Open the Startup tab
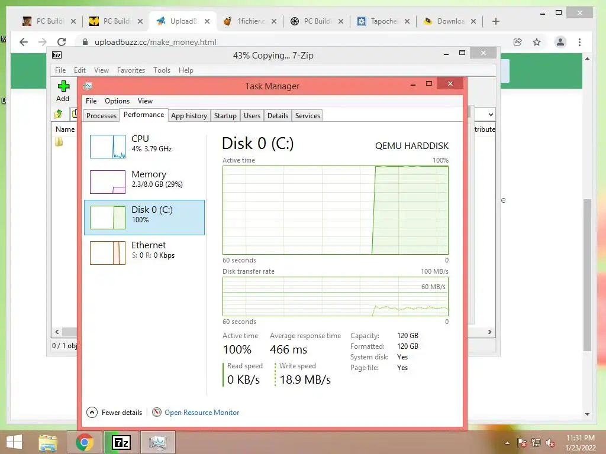This screenshot has height=454, width=606. [225, 115]
